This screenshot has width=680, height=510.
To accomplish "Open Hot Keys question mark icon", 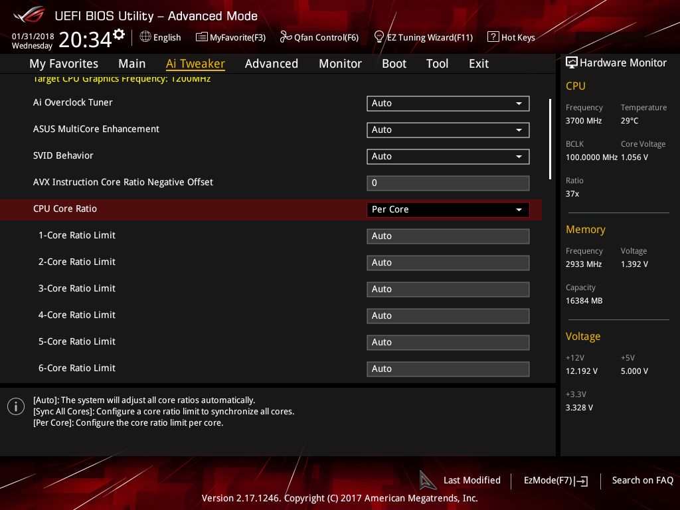I will pyautogui.click(x=493, y=37).
